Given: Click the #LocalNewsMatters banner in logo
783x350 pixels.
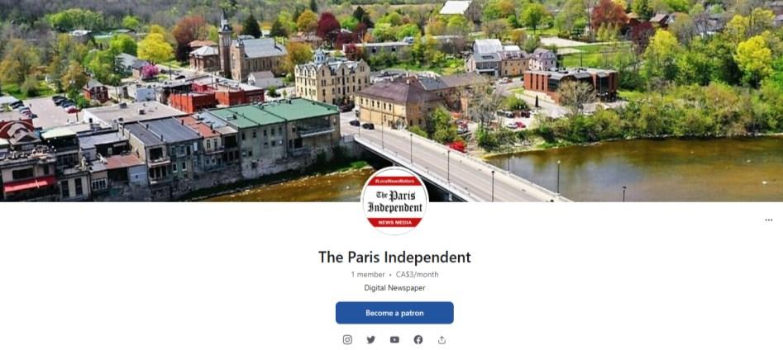Looking at the screenshot, I should (394, 181).
